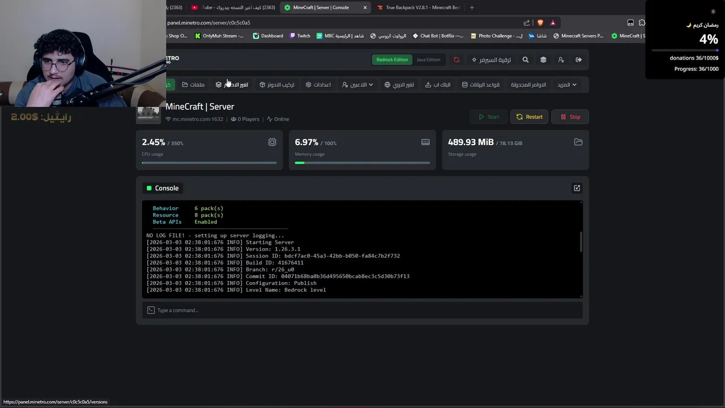This screenshot has width=725, height=408.
Task: Click the stacked layers icon in header
Action: (x=543, y=59)
